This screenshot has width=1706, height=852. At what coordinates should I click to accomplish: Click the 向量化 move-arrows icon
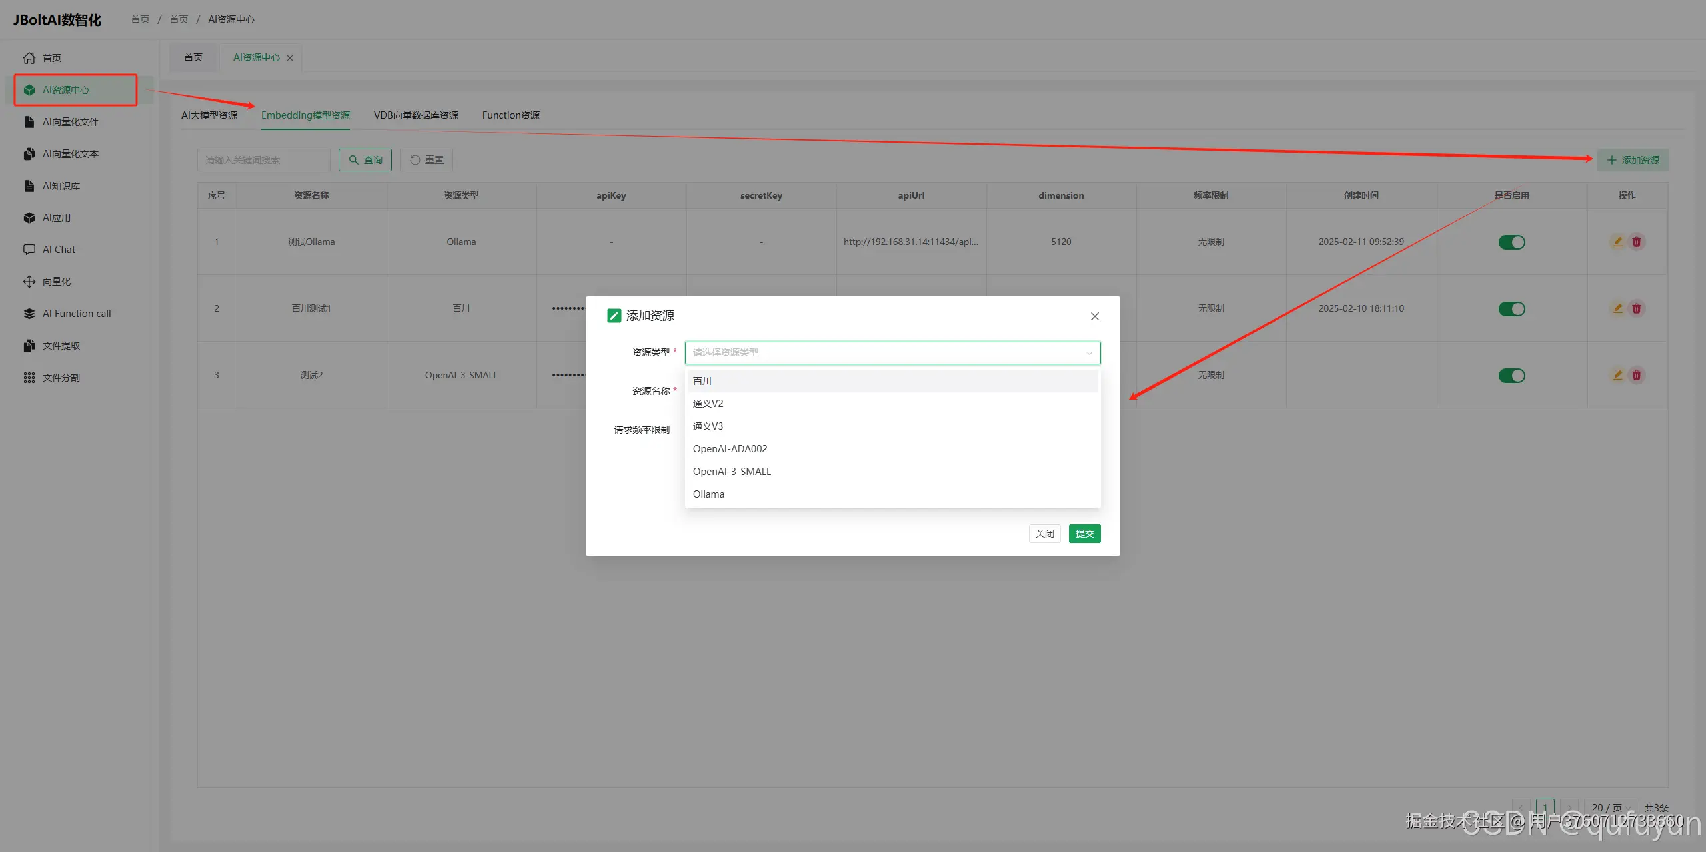(x=29, y=282)
